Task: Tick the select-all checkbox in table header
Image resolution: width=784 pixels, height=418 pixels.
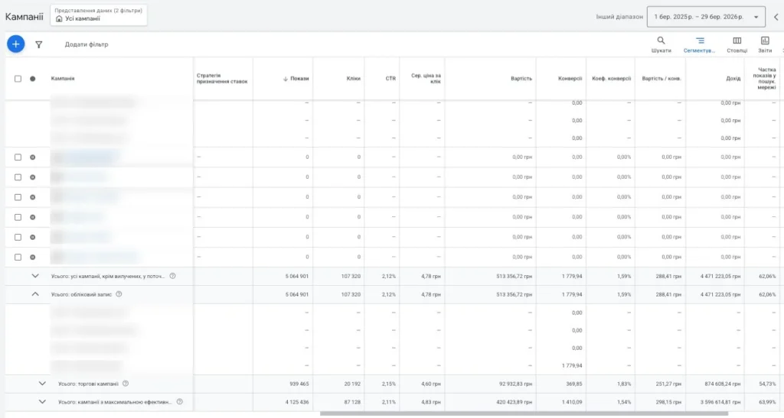Action: [x=18, y=79]
